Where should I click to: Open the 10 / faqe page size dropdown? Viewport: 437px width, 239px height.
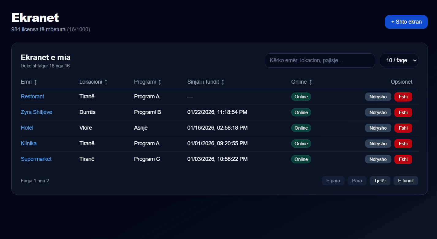tap(399, 60)
